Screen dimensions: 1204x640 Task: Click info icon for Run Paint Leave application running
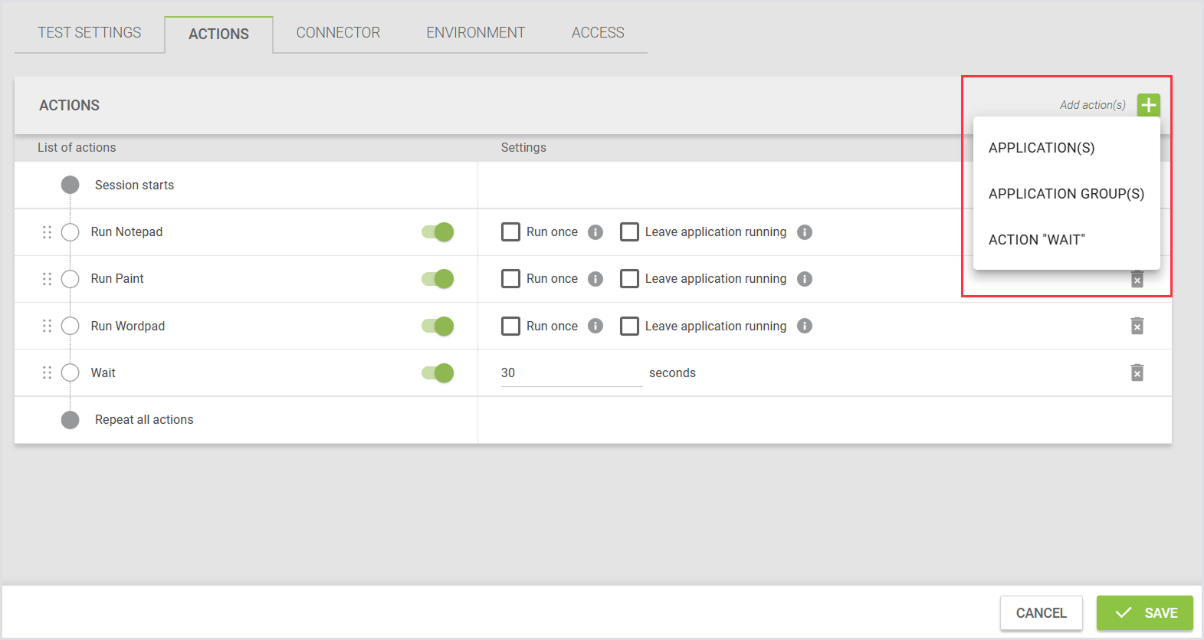804,279
